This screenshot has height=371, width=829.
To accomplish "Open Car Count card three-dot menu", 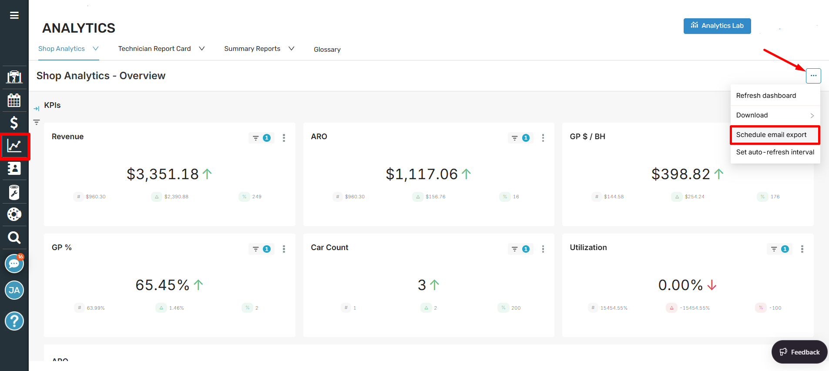I will click(x=543, y=249).
